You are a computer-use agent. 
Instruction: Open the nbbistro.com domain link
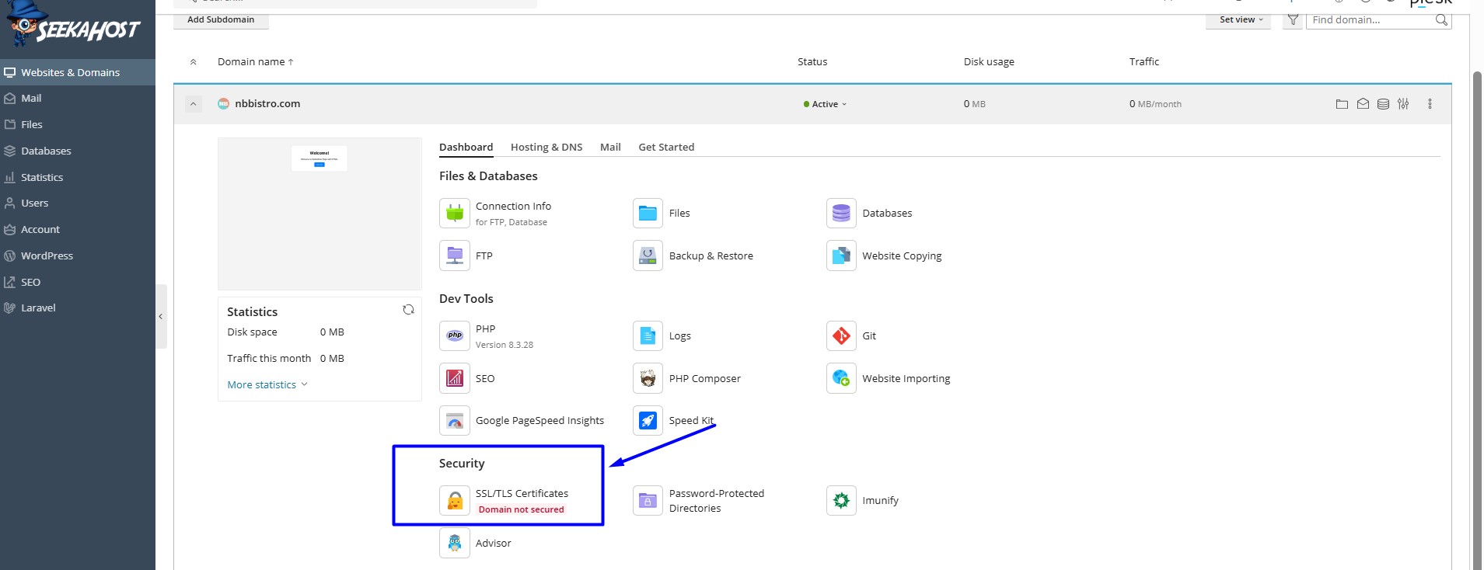(267, 103)
